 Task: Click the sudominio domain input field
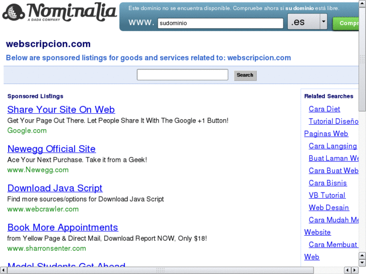point(221,23)
